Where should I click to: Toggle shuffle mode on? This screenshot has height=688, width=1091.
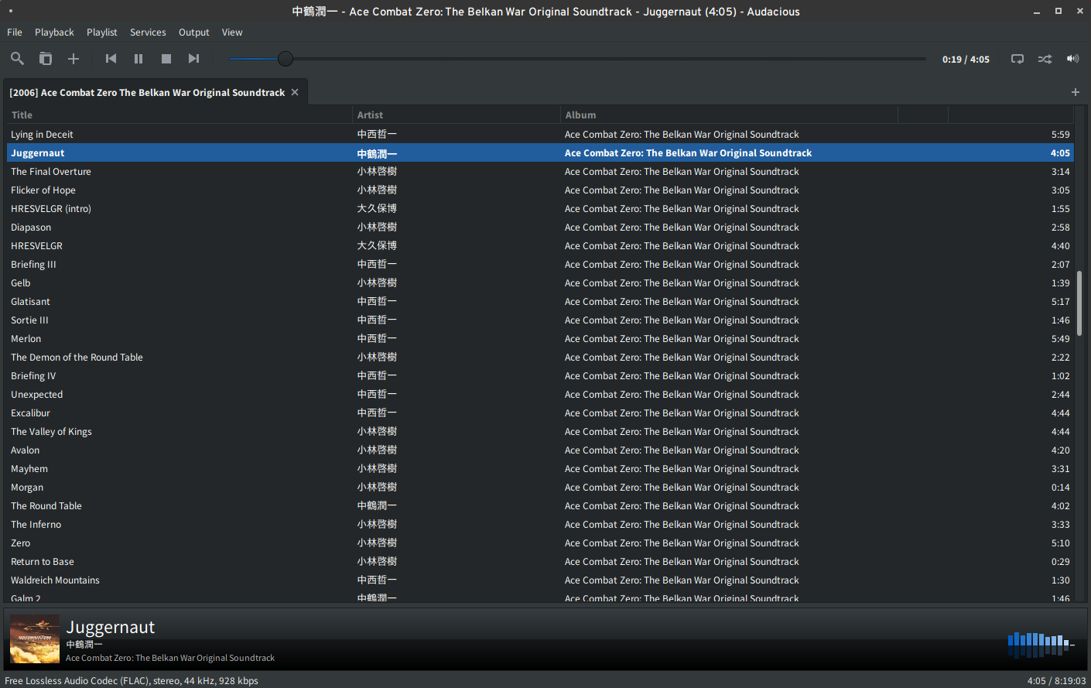point(1045,59)
